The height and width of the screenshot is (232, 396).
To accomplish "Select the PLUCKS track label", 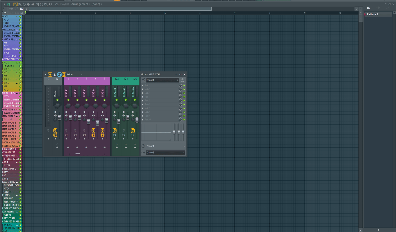I will (x=6, y=195).
